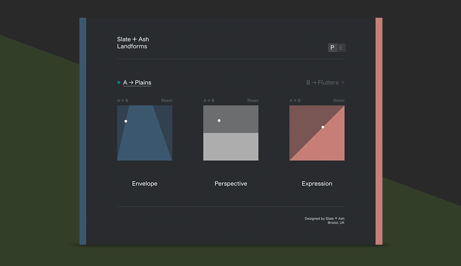Screen dimensions: 461x266
Task: Reset the Expression pad
Action: tap(339, 101)
